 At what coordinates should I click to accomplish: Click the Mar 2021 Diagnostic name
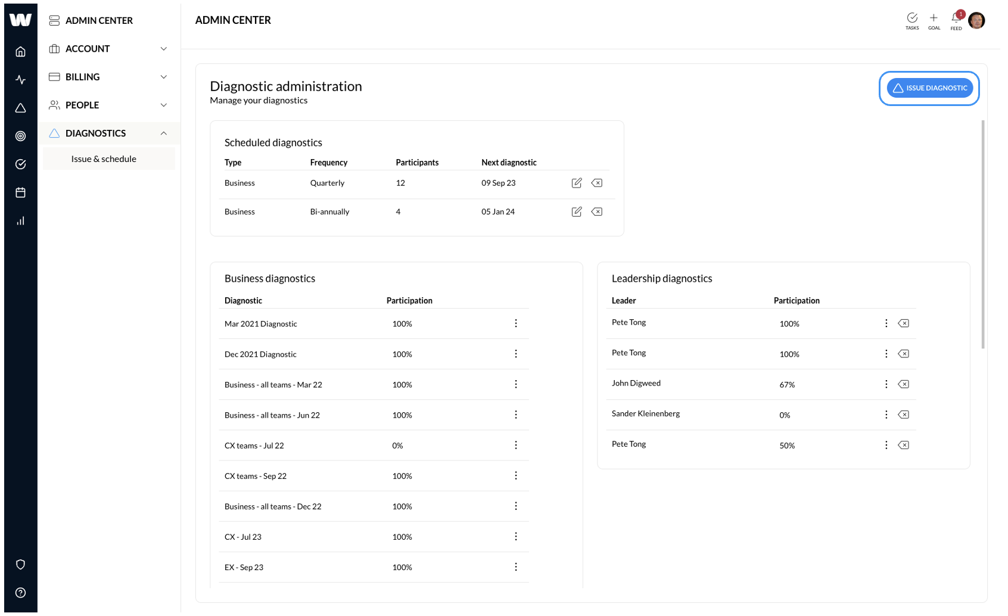(261, 324)
